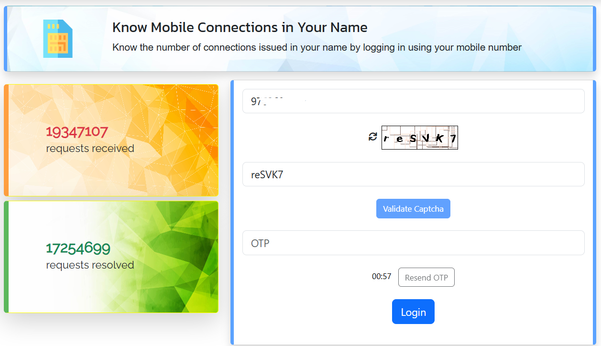Click into the OTP field
The height and width of the screenshot is (346, 601).
[413, 243]
